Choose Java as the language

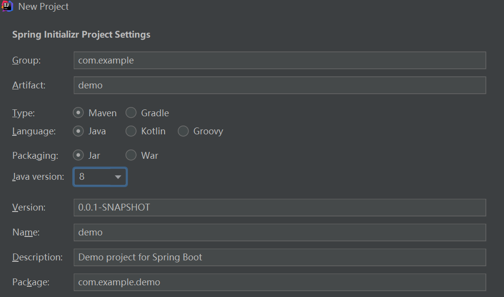tap(78, 131)
